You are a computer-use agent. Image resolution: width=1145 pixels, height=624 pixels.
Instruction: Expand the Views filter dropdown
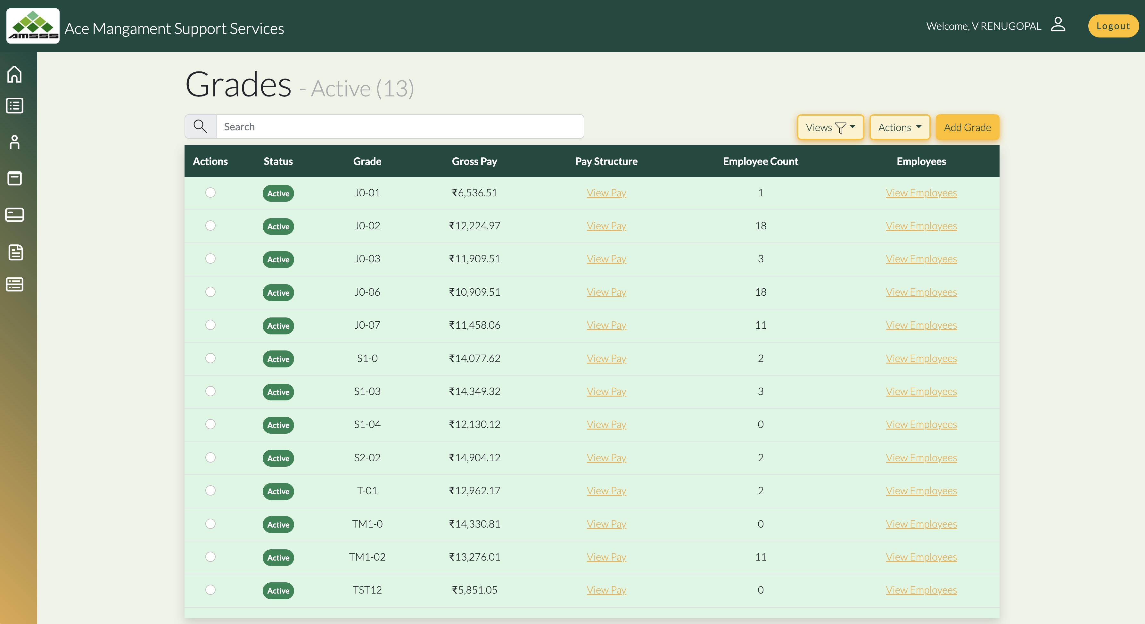[x=830, y=127]
